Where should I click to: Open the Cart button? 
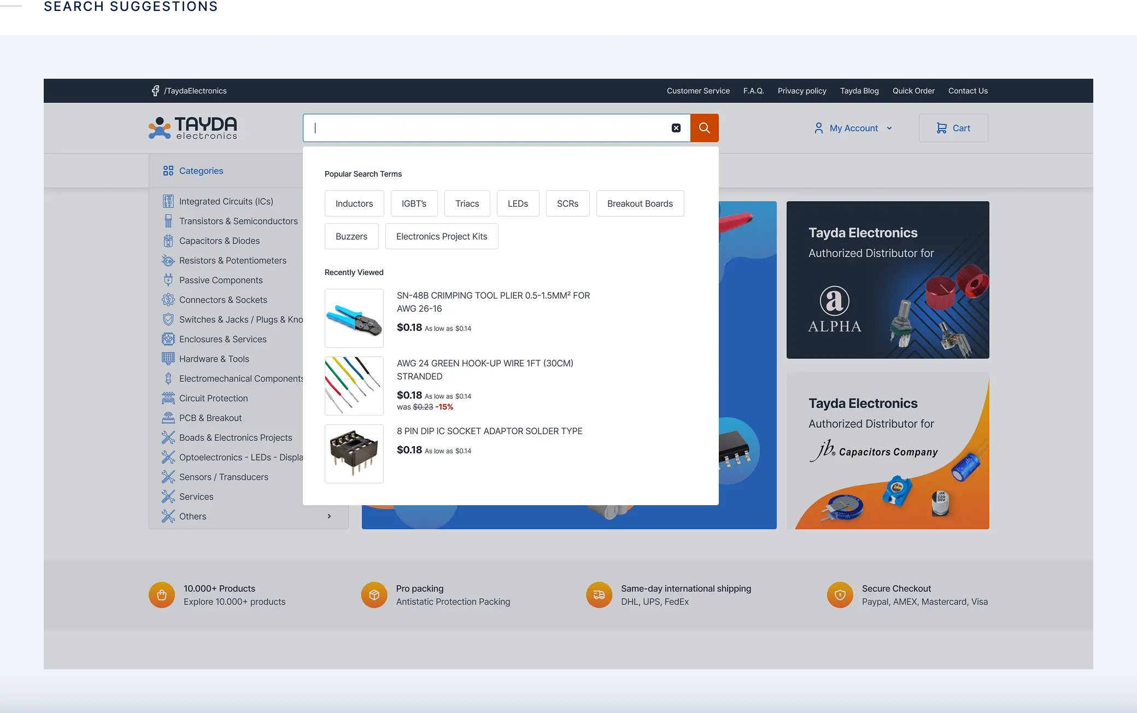coord(953,128)
